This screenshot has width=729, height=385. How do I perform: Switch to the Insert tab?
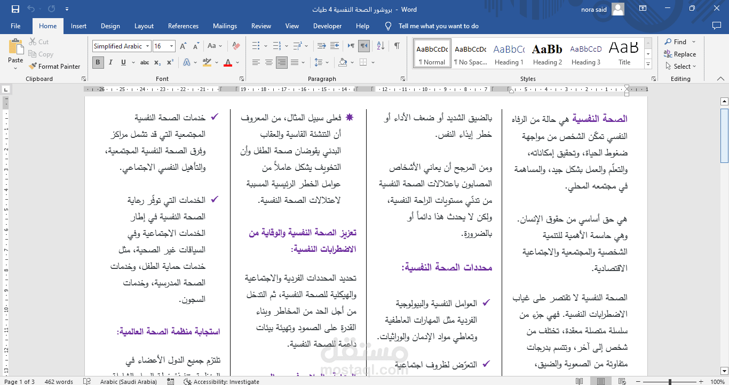pyautogui.click(x=78, y=26)
